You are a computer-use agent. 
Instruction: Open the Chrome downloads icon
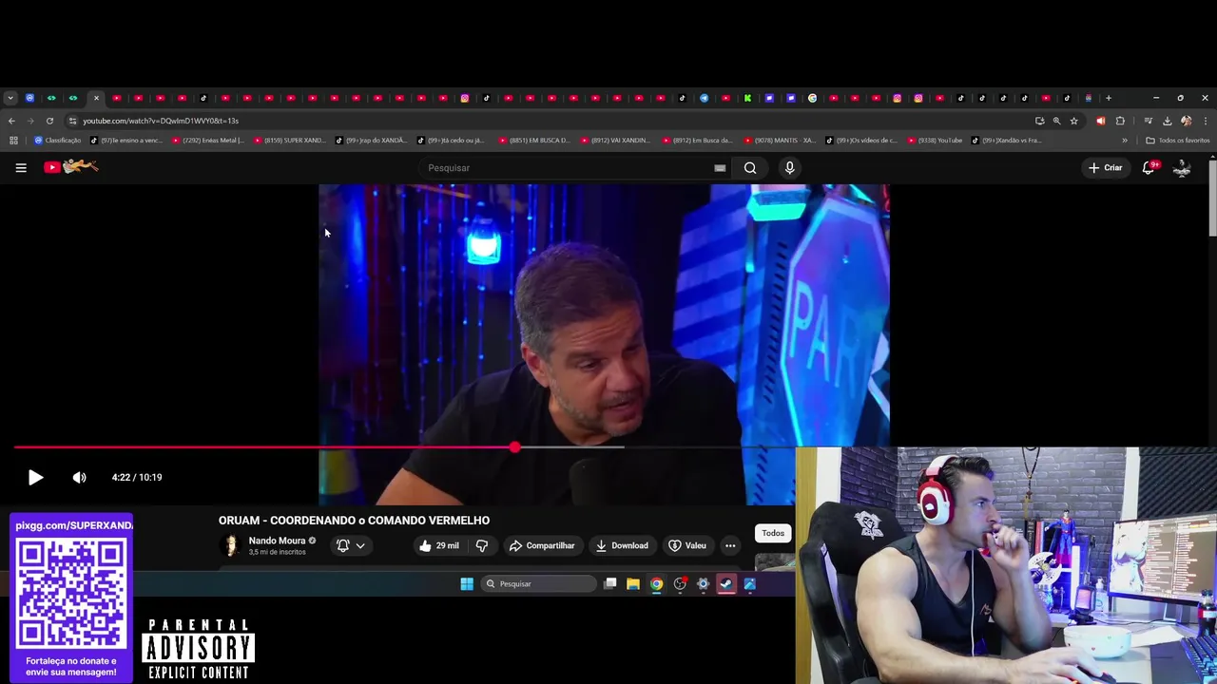point(1167,121)
